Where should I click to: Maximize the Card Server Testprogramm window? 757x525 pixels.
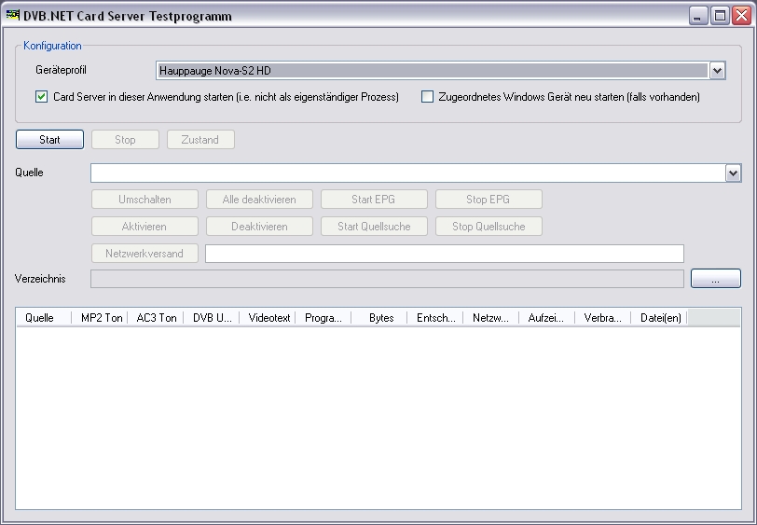pos(720,15)
